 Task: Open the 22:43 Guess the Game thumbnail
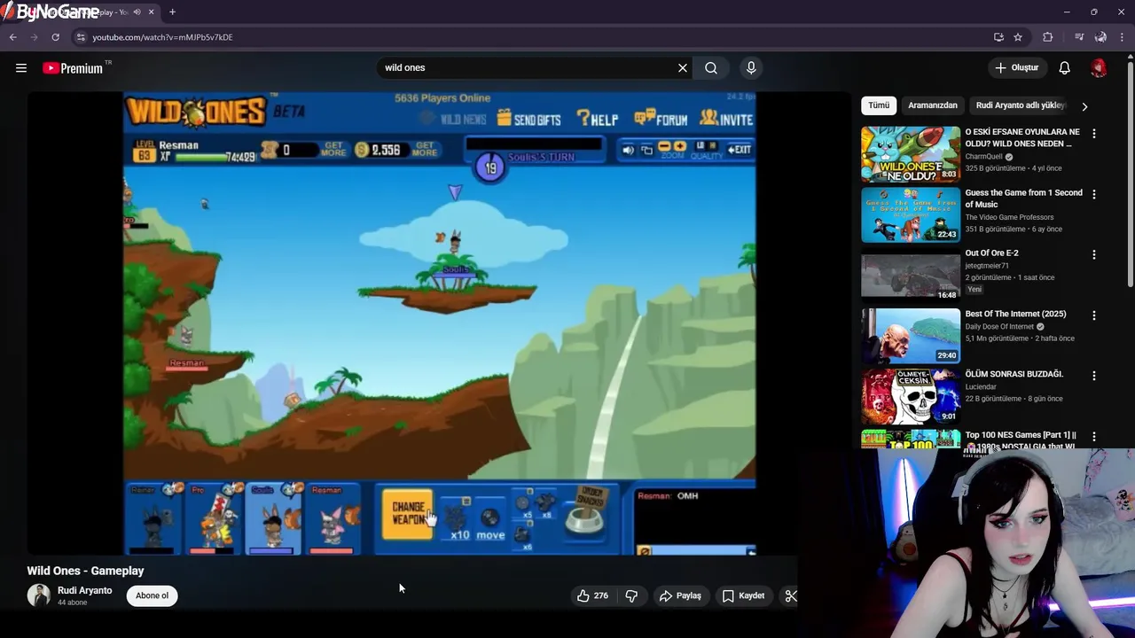point(911,214)
